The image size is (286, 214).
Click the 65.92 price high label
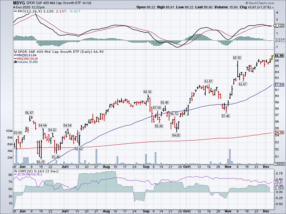click(x=237, y=58)
